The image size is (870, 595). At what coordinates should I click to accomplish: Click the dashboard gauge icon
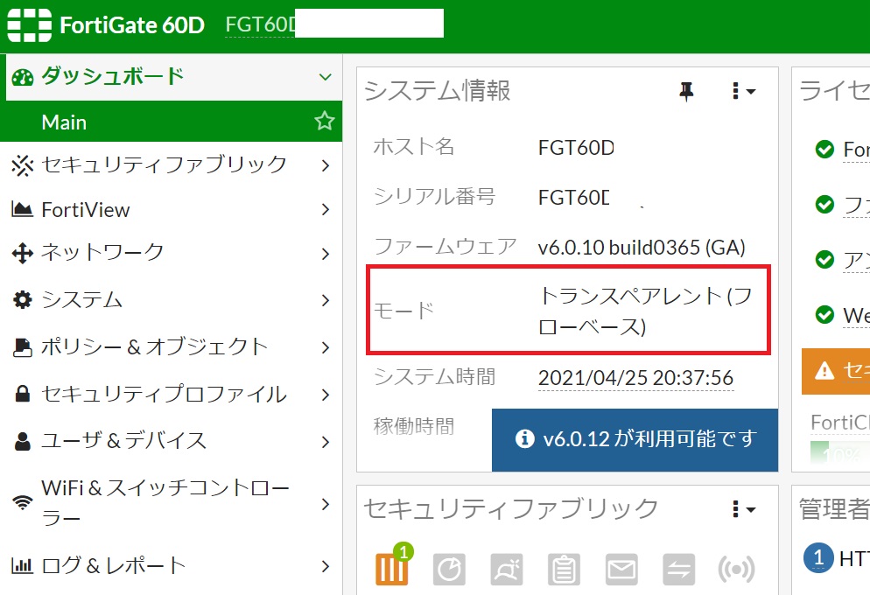pyautogui.click(x=23, y=78)
